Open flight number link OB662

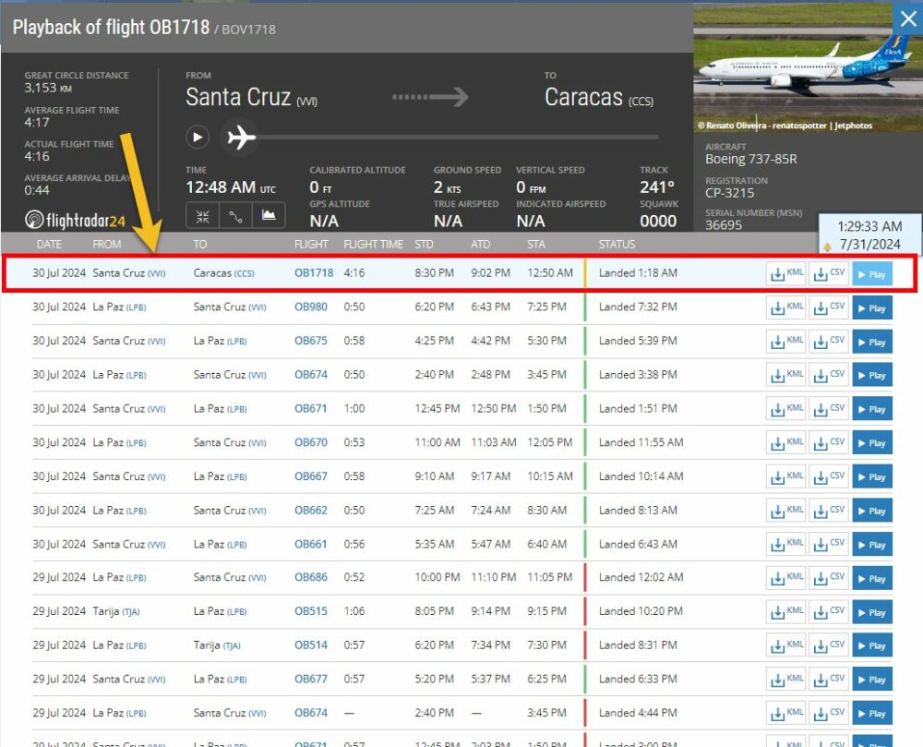(x=310, y=510)
